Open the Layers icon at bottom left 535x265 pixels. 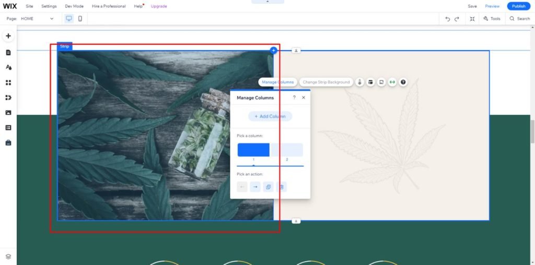tap(8, 257)
